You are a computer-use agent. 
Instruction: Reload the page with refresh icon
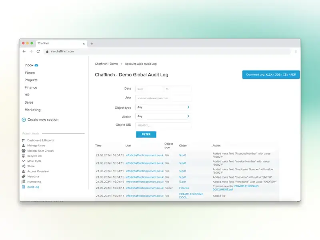tap(38, 52)
